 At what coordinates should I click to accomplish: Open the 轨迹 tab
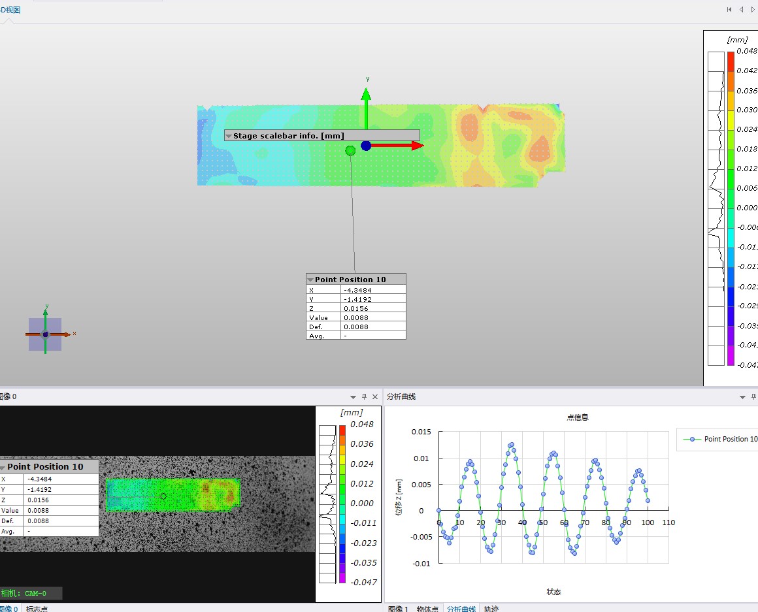(491, 608)
